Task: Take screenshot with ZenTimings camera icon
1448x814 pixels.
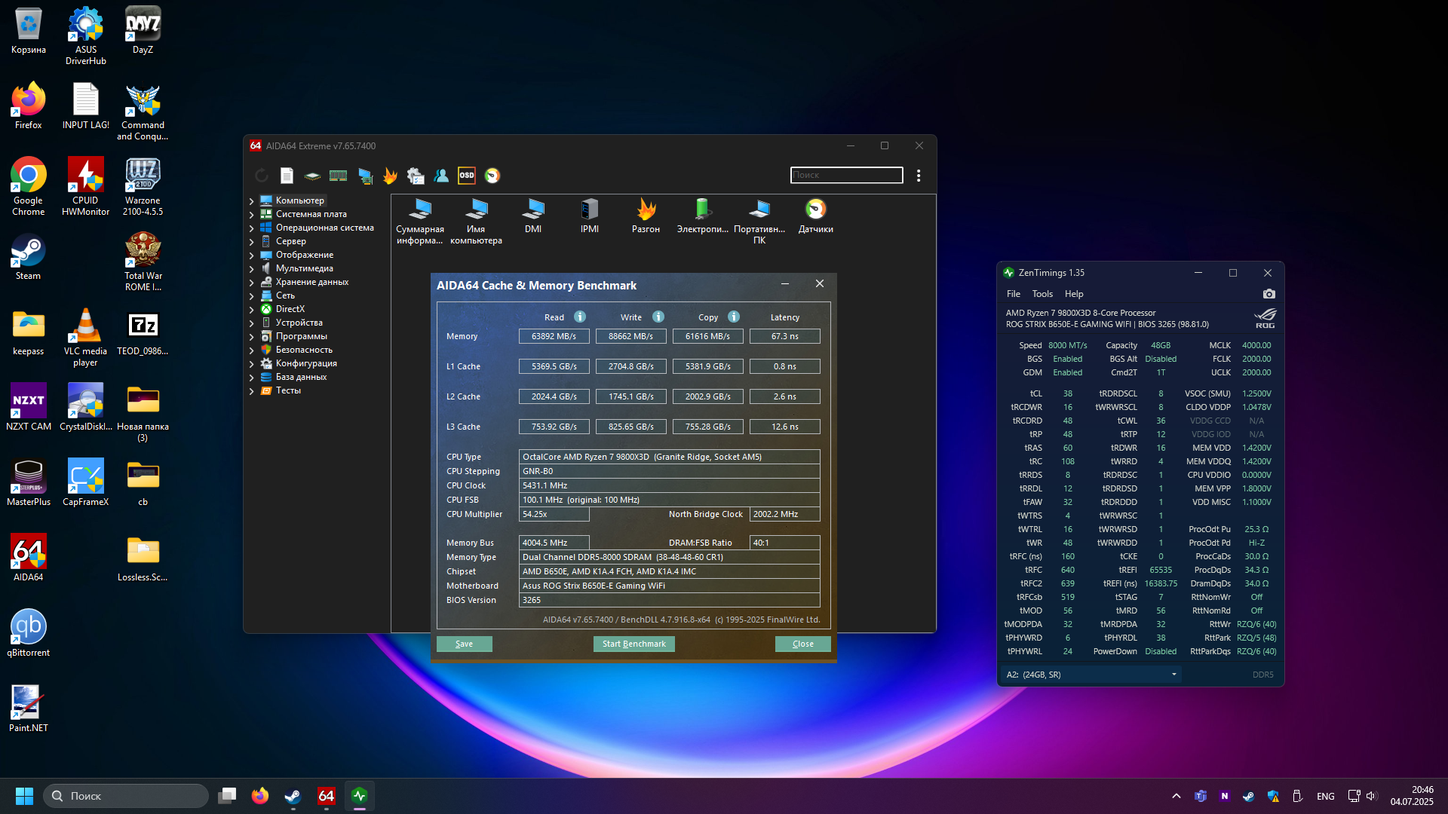Action: pyautogui.click(x=1269, y=294)
